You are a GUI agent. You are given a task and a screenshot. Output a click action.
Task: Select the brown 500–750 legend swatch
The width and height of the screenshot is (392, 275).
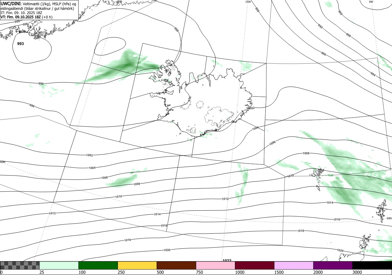point(176,265)
